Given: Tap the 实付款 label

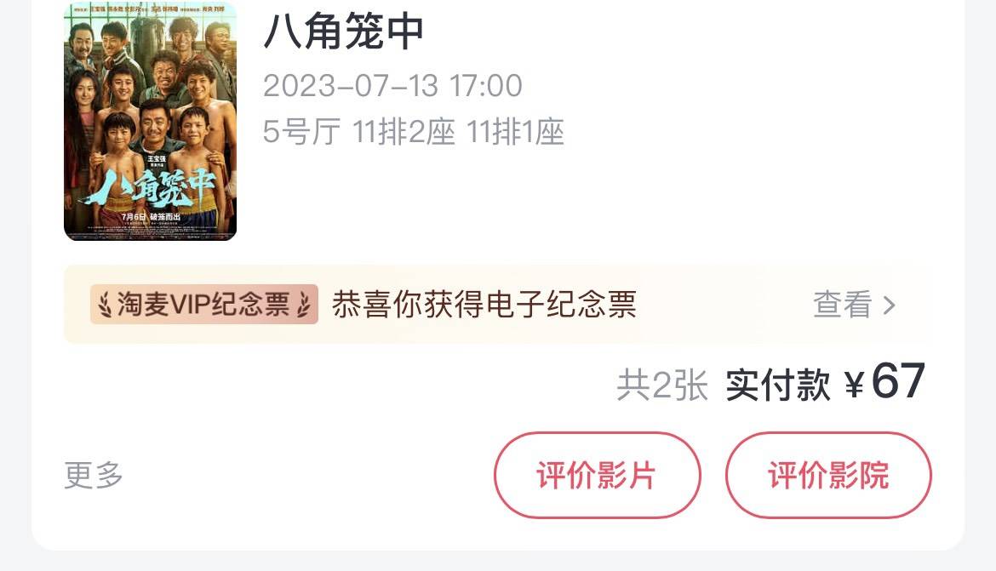Looking at the screenshot, I should click(777, 385).
